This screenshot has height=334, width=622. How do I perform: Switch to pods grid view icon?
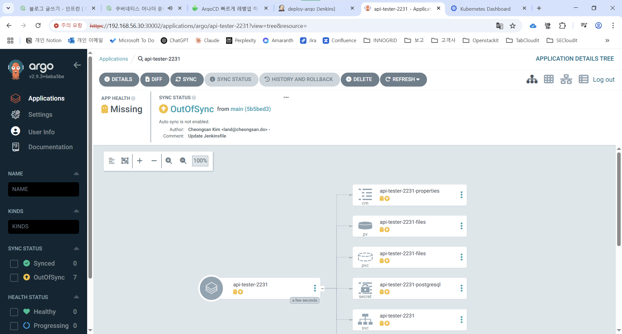tap(549, 79)
